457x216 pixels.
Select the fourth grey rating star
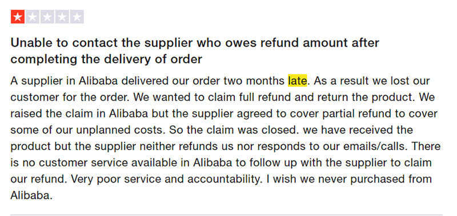pos(62,17)
